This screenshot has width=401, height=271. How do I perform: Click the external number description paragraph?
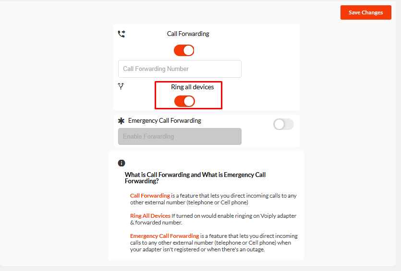(213, 199)
